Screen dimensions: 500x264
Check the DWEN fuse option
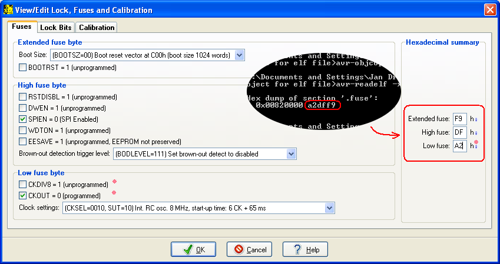coord(23,108)
